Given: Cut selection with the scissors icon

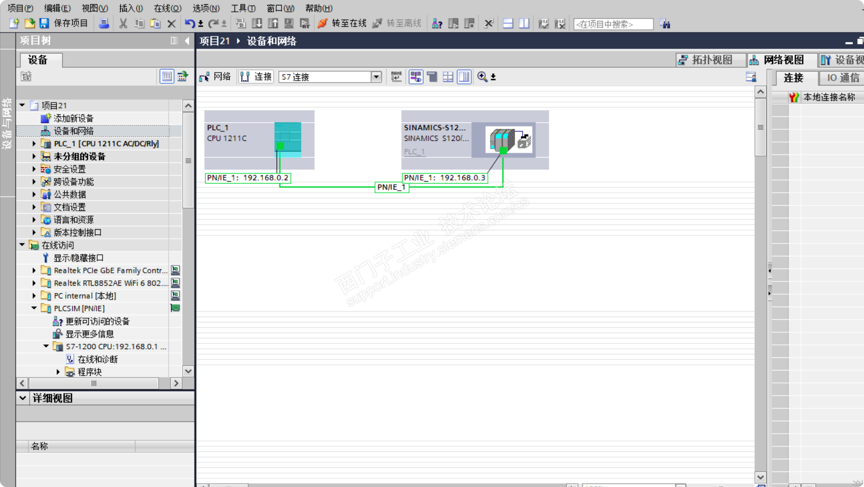Looking at the screenshot, I should [x=123, y=23].
